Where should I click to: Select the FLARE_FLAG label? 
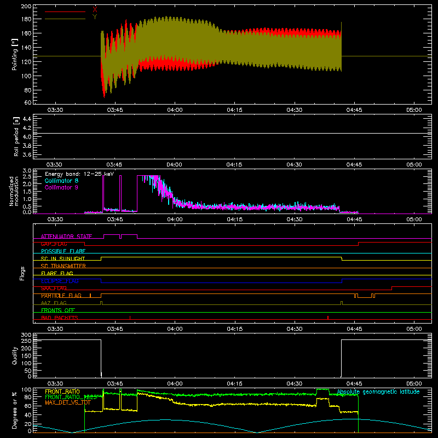pyautogui.click(x=57, y=273)
